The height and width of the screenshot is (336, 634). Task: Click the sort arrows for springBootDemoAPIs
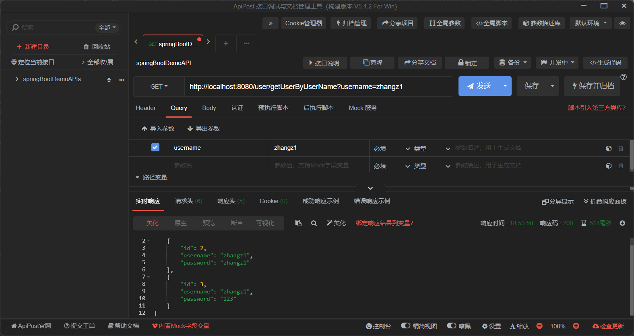click(x=109, y=80)
